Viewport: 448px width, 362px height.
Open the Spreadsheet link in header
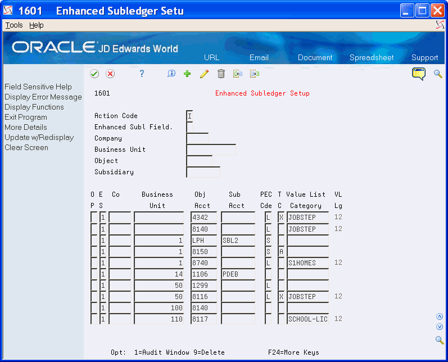click(372, 57)
